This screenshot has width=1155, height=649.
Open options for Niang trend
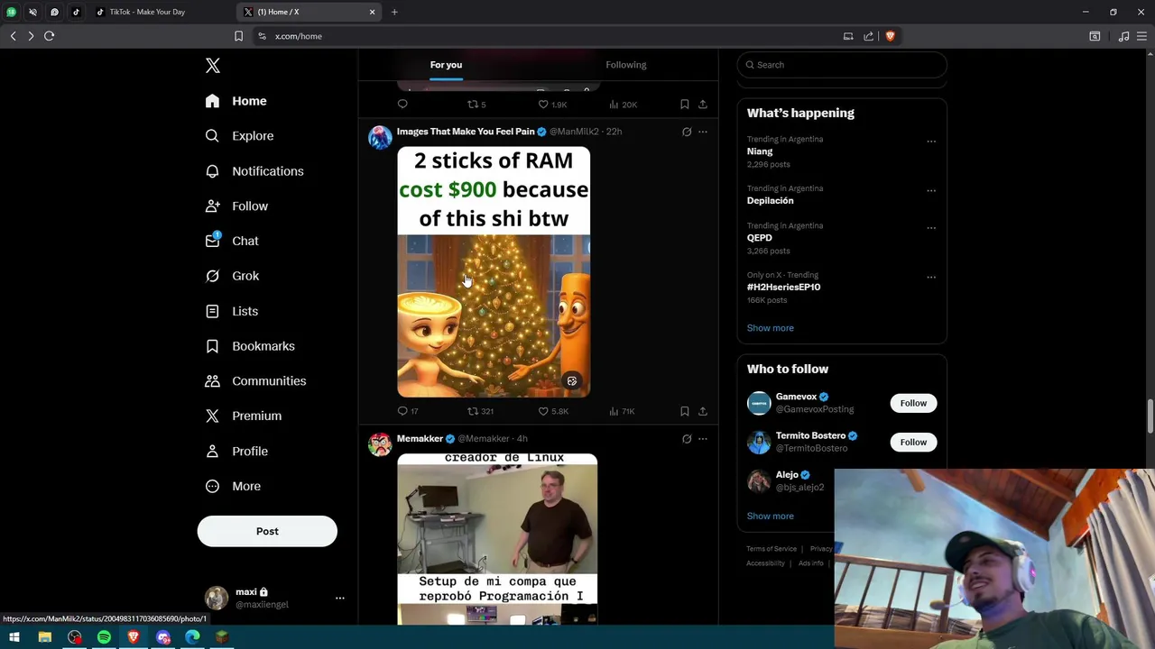click(x=931, y=142)
